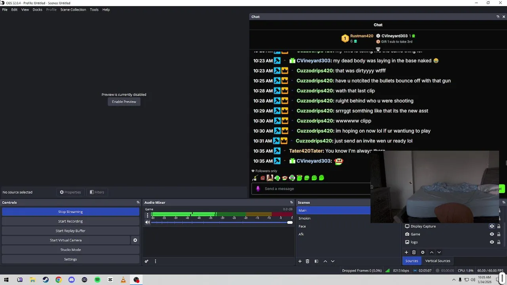This screenshot has height=285, width=507.
Task: Open Discord from the taskbar
Action: pyautogui.click(x=71, y=280)
